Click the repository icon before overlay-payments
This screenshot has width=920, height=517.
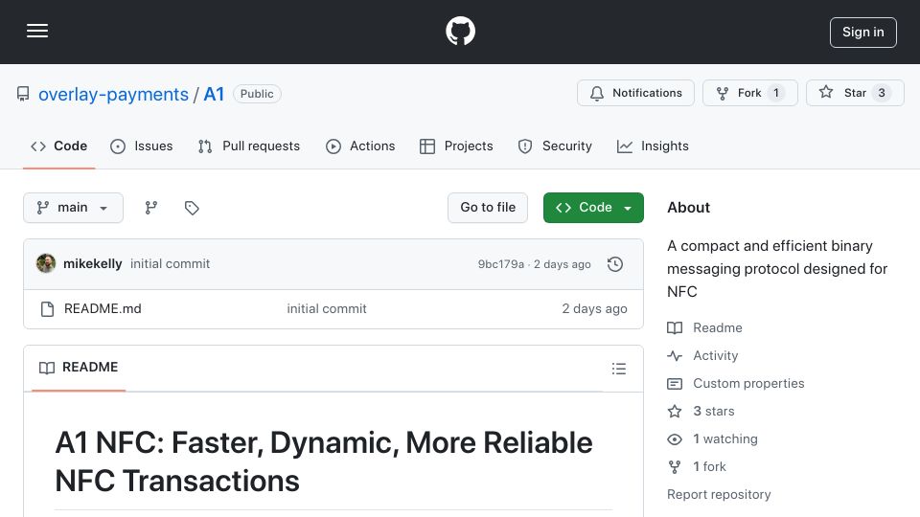click(x=23, y=94)
